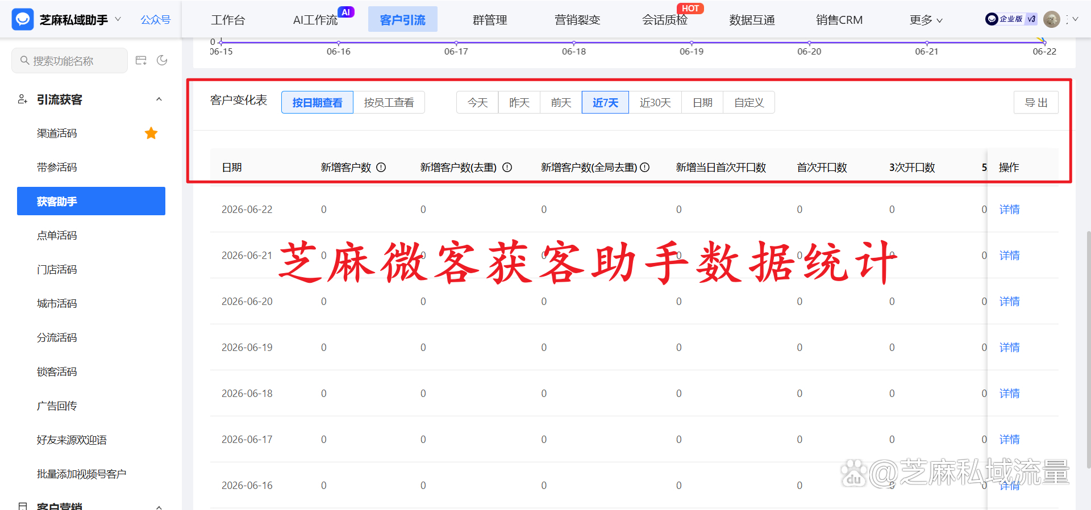Viewport: 1091px width, 510px height.
Task: Open the 工作台 tab
Action: click(228, 20)
